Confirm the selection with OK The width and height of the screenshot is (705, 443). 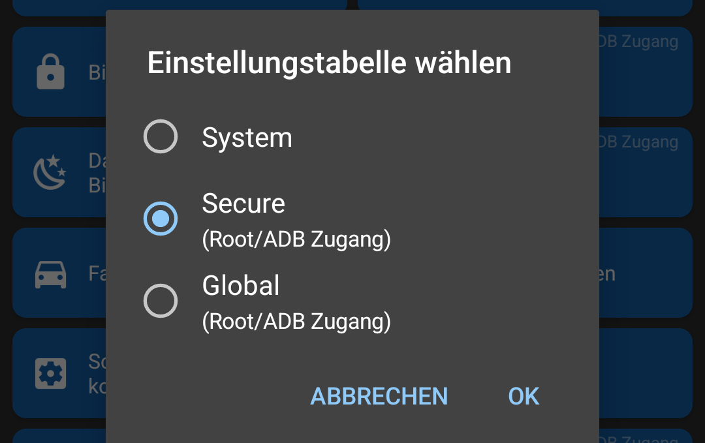524,396
